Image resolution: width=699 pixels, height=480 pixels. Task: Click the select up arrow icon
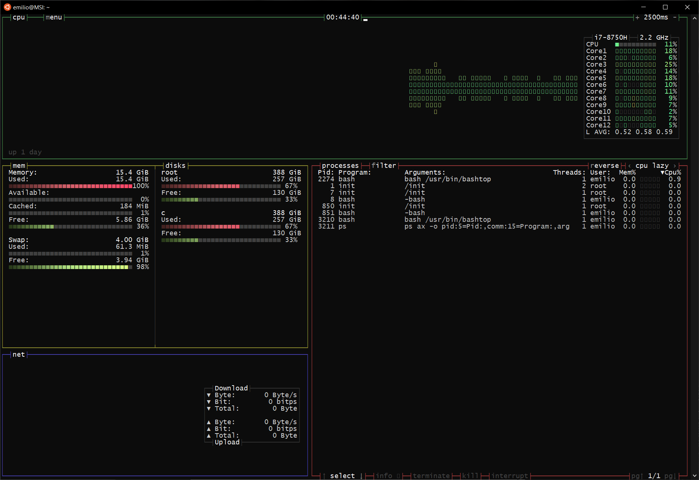(x=323, y=476)
